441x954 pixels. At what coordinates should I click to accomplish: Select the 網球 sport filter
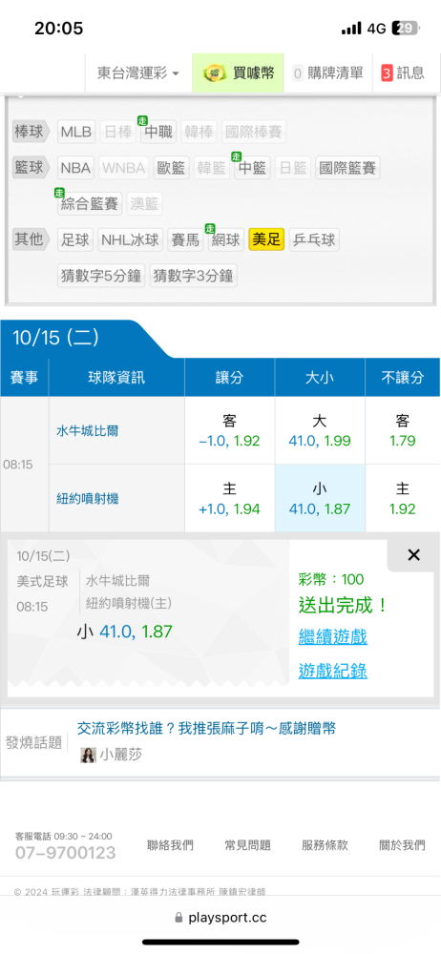tap(226, 239)
